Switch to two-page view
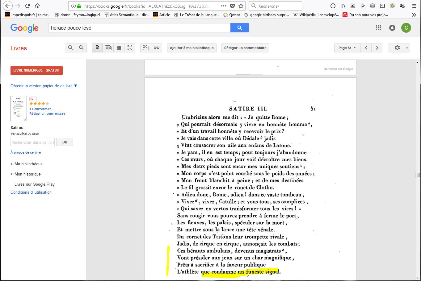 pyautogui.click(x=108, y=48)
